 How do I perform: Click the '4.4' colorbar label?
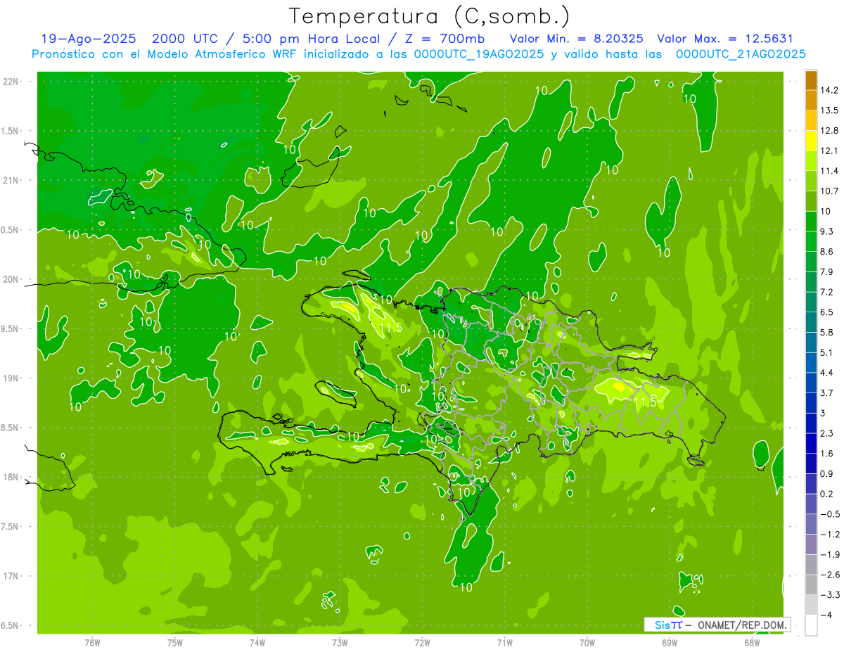tap(826, 373)
